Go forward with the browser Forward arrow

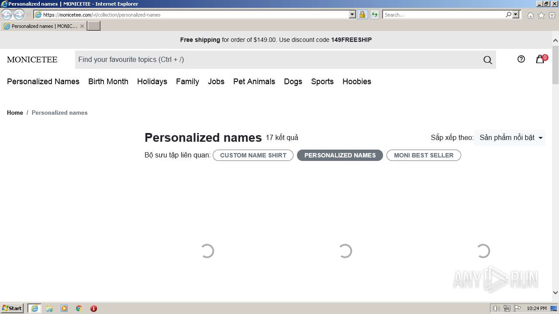point(19,14)
